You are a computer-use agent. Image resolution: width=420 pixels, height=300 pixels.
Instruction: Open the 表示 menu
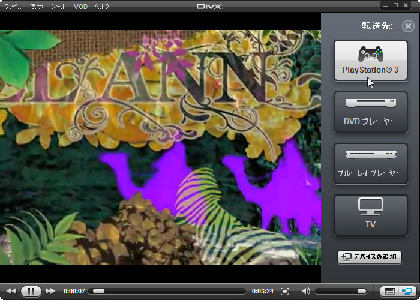[37, 7]
